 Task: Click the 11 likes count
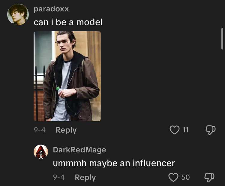coord(185,130)
